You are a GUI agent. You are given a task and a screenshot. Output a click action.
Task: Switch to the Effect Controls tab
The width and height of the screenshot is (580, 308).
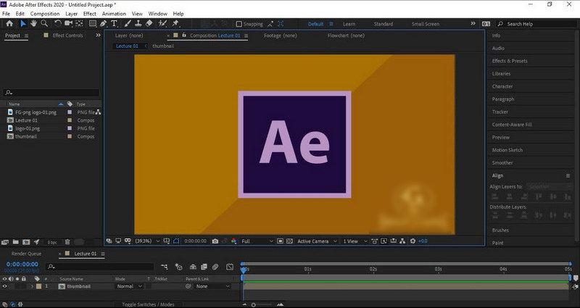click(67, 36)
